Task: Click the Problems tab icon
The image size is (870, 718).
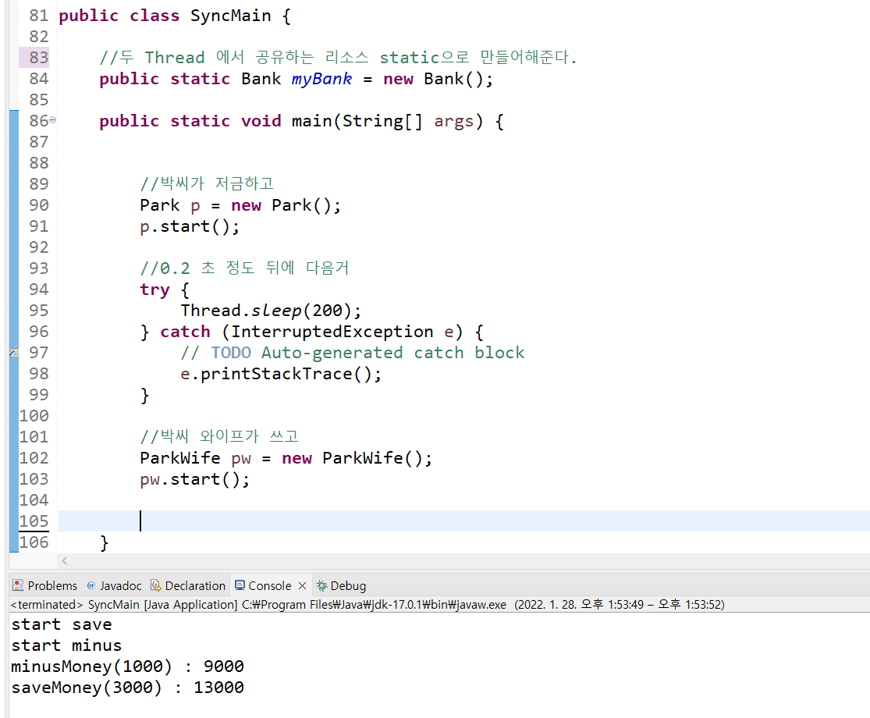Action: [x=18, y=585]
